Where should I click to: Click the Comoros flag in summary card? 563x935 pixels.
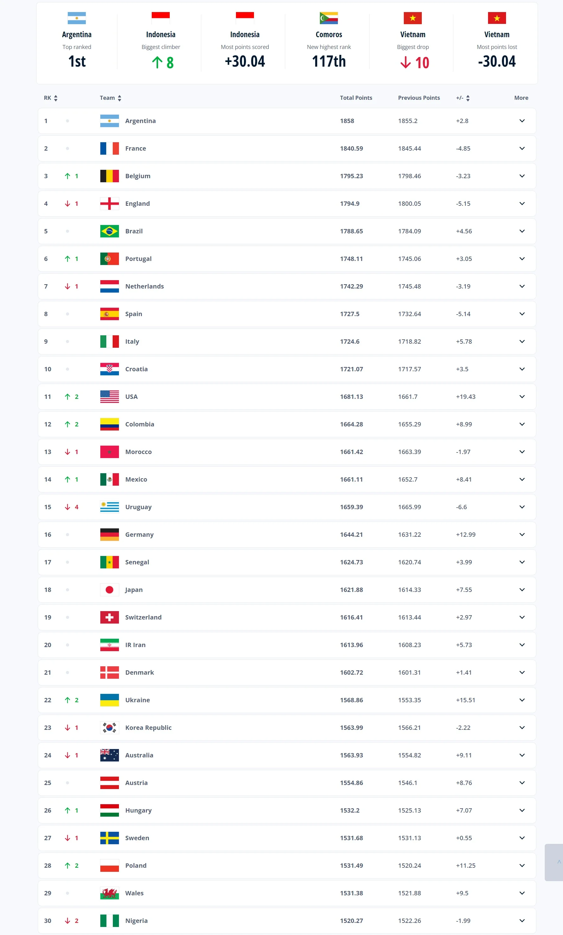(x=328, y=18)
